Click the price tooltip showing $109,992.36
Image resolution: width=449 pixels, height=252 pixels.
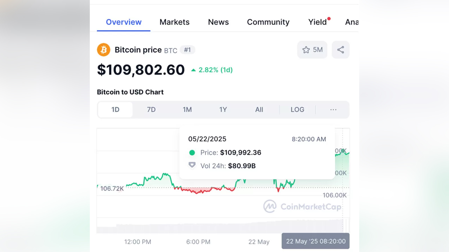coord(241,153)
